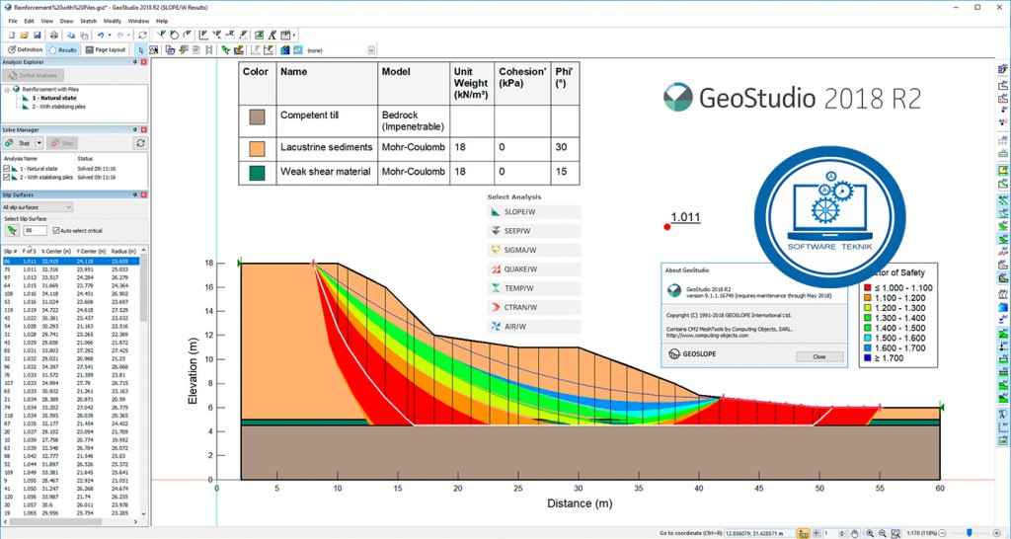The height and width of the screenshot is (539, 1011).
Task: Redo the last undone action
Action: (x=120, y=35)
